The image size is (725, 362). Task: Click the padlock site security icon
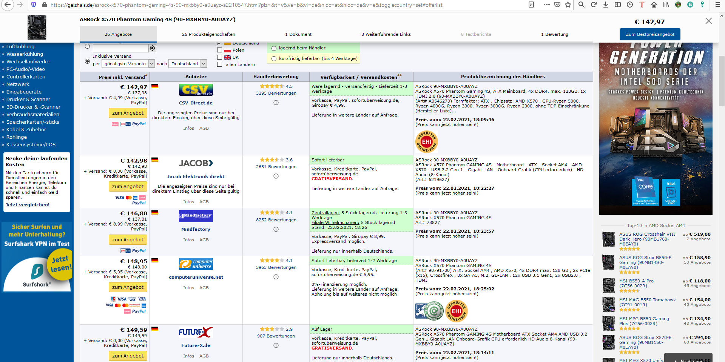click(45, 5)
